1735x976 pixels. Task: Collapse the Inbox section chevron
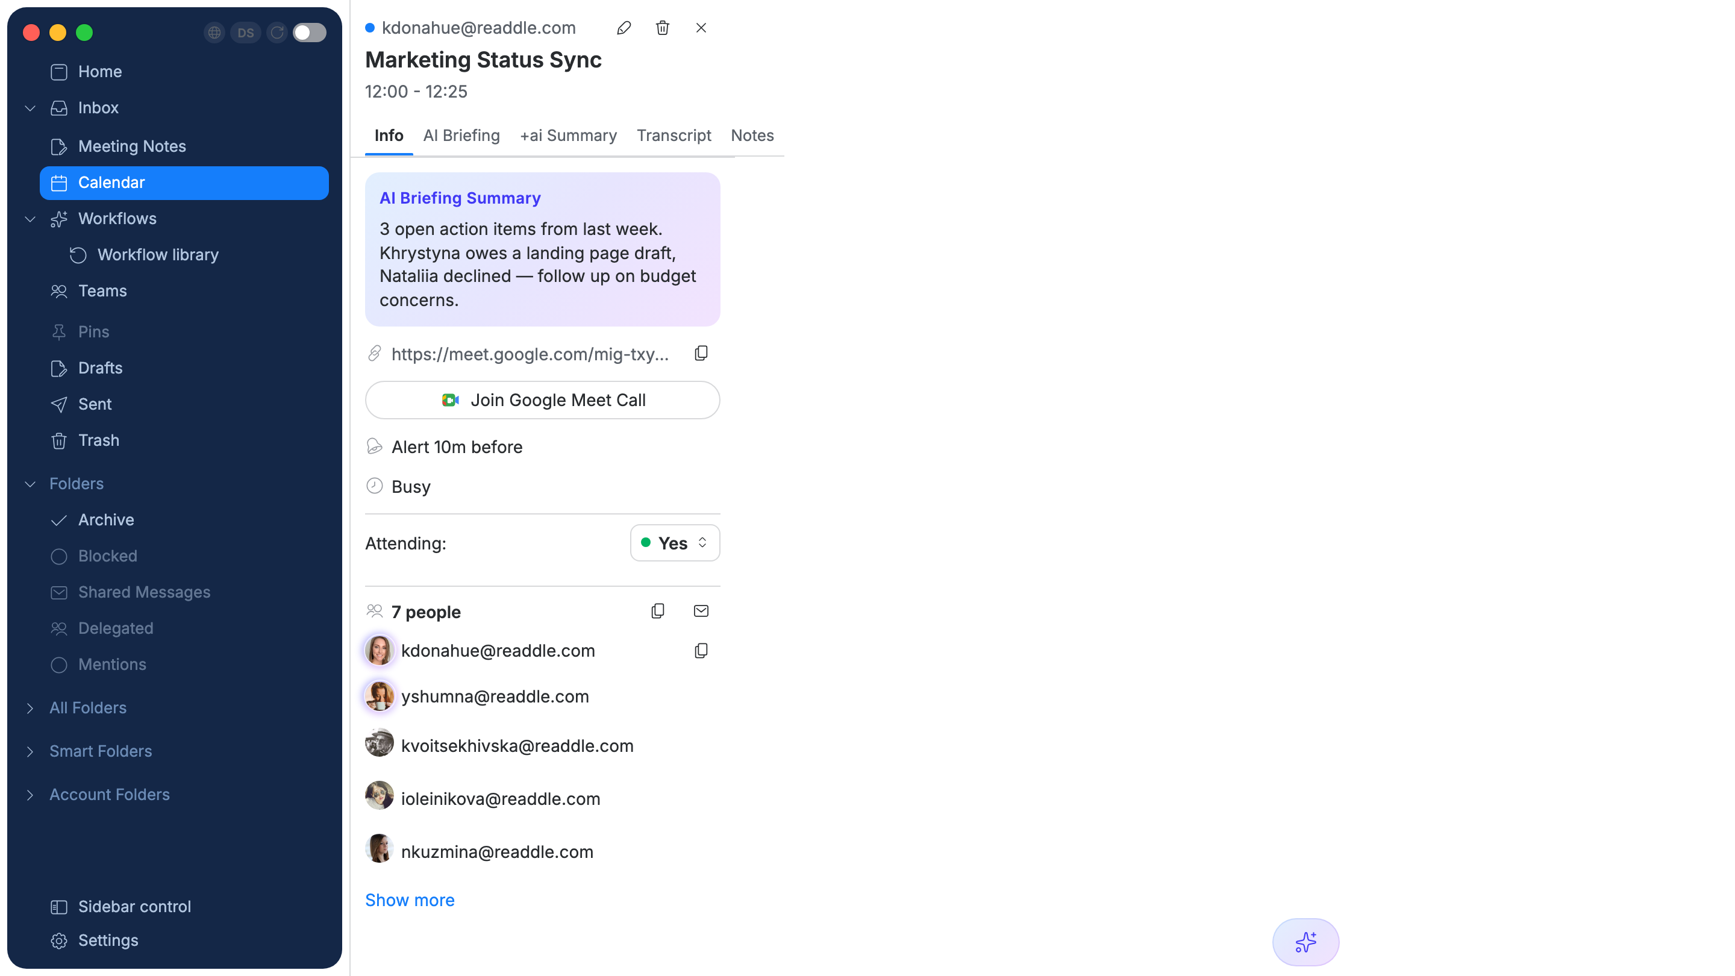click(x=30, y=108)
